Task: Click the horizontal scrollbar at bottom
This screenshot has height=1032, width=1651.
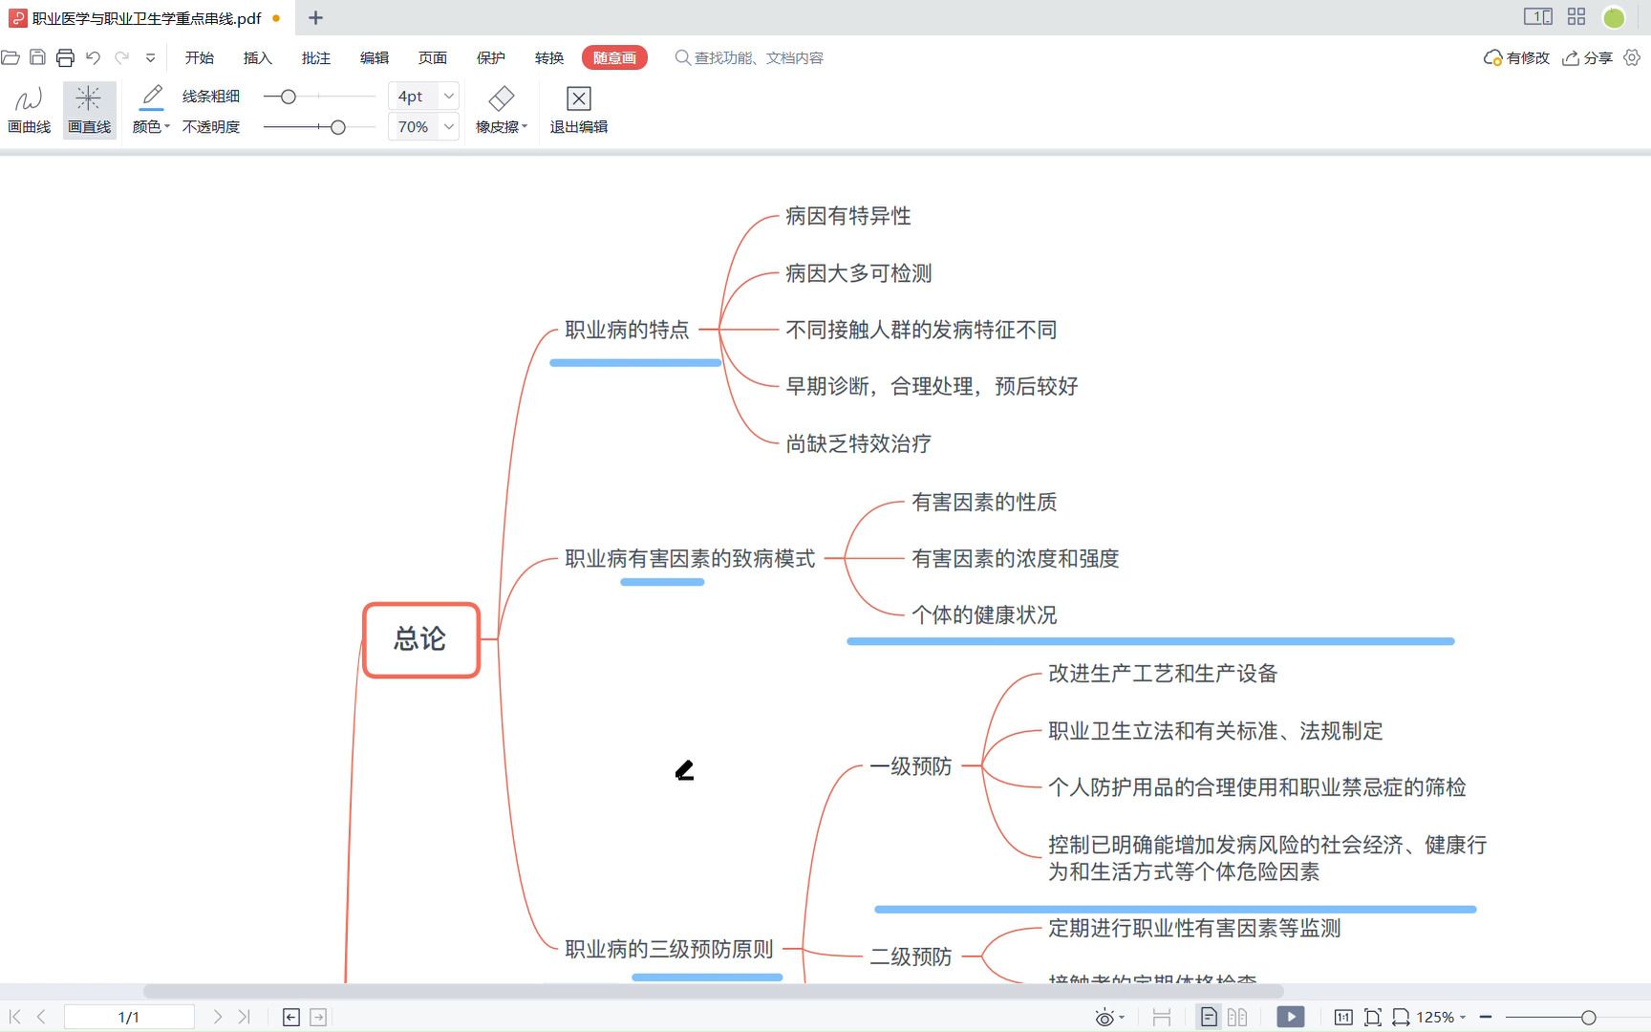Action: pyautogui.click(x=713, y=991)
